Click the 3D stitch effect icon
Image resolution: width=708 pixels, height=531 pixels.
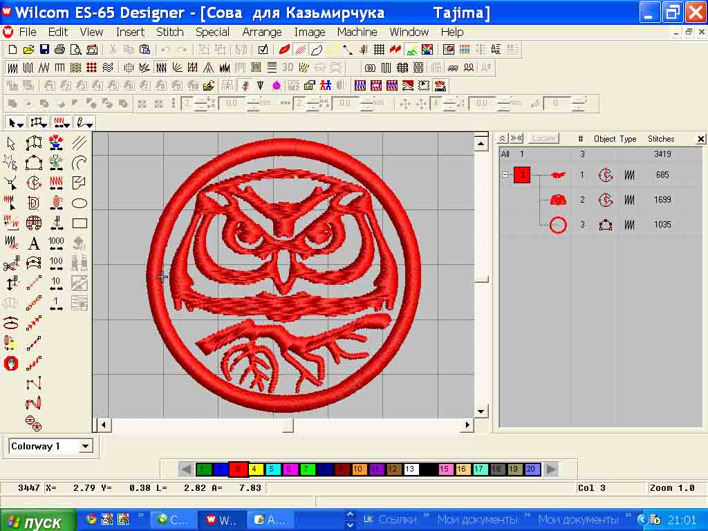(x=287, y=68)
